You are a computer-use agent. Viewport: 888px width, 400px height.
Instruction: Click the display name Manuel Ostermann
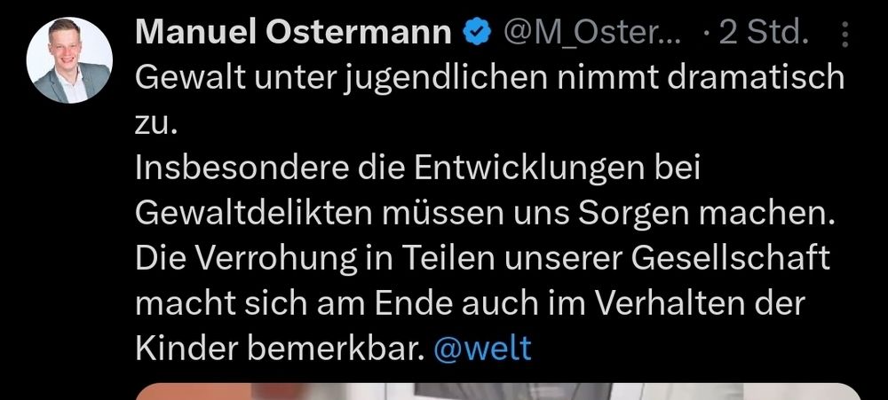point(293,34)
